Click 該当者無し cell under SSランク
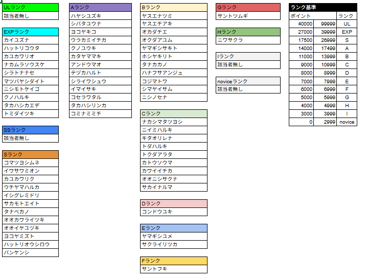 pyautogui.click(x=31, y=138)
